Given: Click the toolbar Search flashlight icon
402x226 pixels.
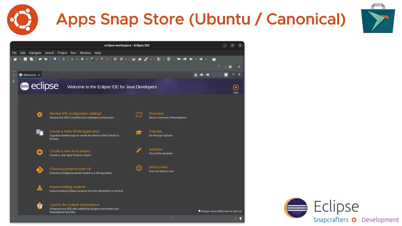Looking at the screenshot, I should [x=146, y=59].
